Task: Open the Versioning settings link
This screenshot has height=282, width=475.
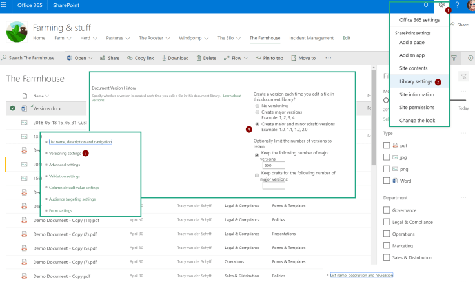Action: (x=65, y=154)
